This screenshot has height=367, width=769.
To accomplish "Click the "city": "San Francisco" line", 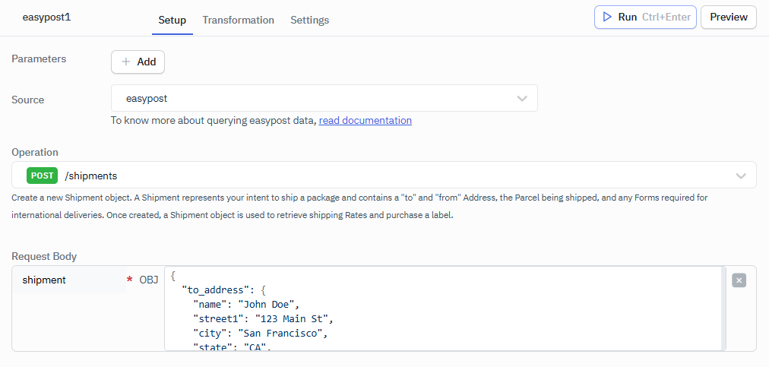I will pyautogui.click(x=260, y=333).
